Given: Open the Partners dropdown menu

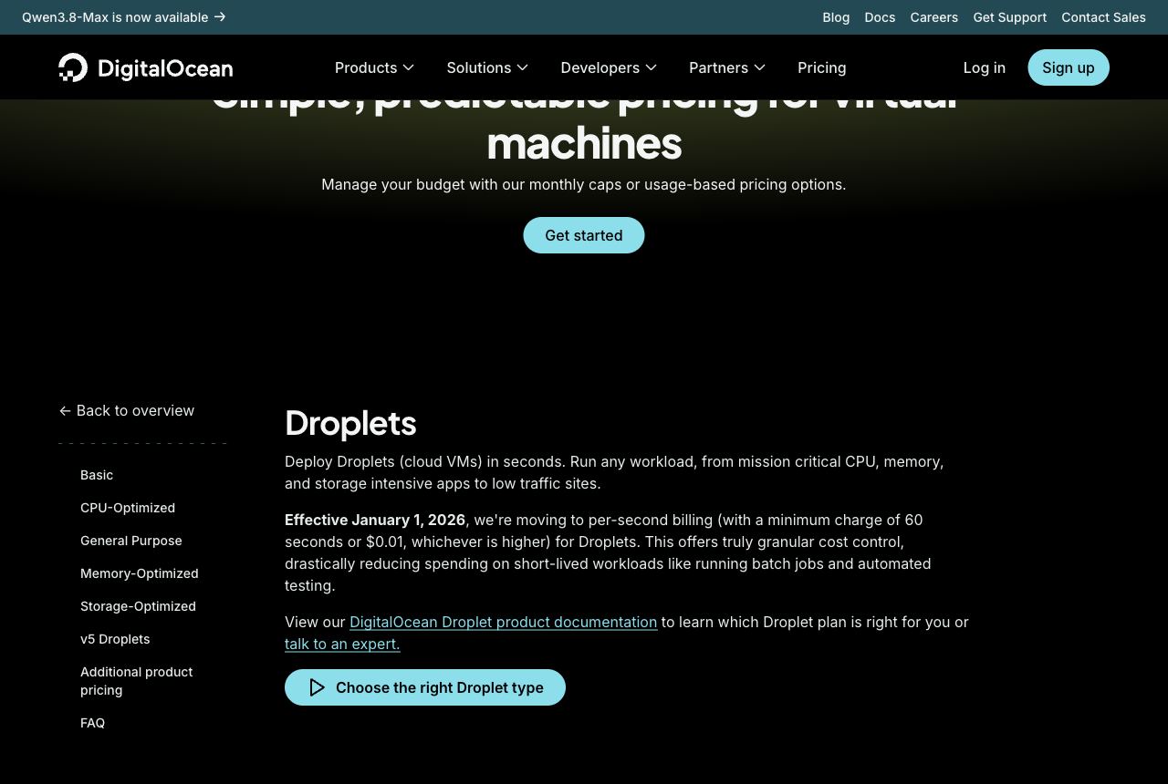Looking at the screenshot, I should click(x=727, y=67).
